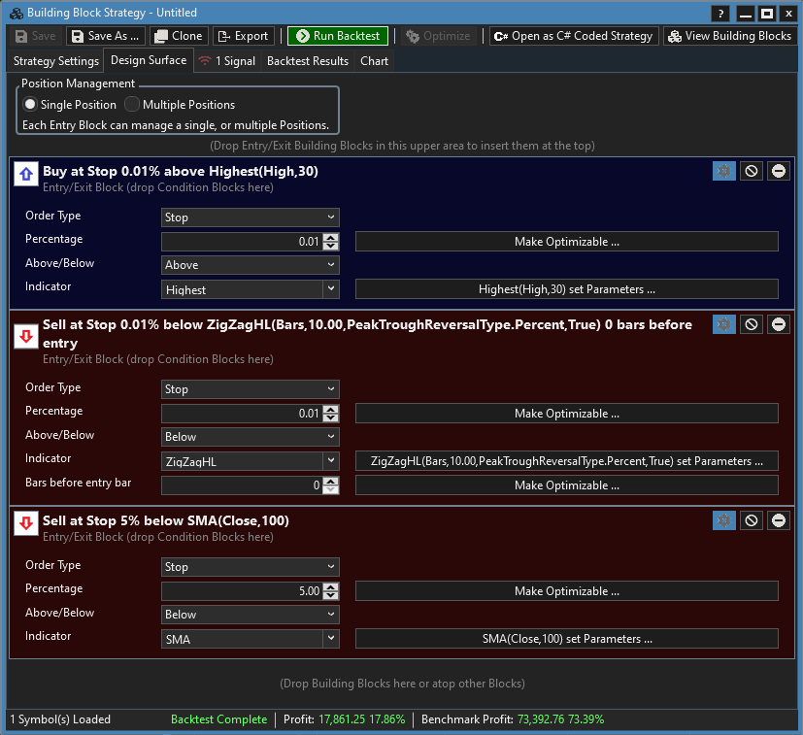The width and height of the screenshot is (803, 735).
Task: Click gear icon on ZigZagHL sell block
Action: tap(723, 324)
